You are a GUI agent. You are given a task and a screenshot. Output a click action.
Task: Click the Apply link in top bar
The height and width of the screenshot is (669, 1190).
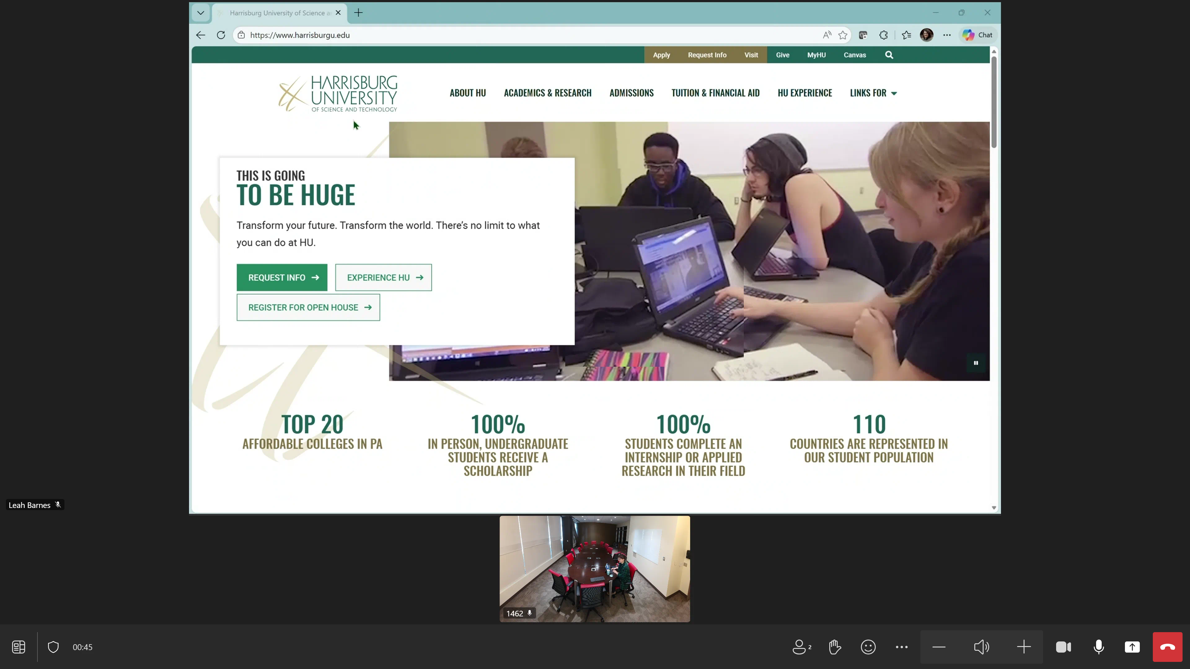pyautogui.click(x=661, y=55)
